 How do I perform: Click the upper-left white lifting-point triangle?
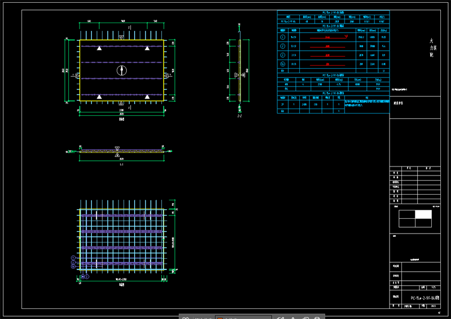[99, 48]
